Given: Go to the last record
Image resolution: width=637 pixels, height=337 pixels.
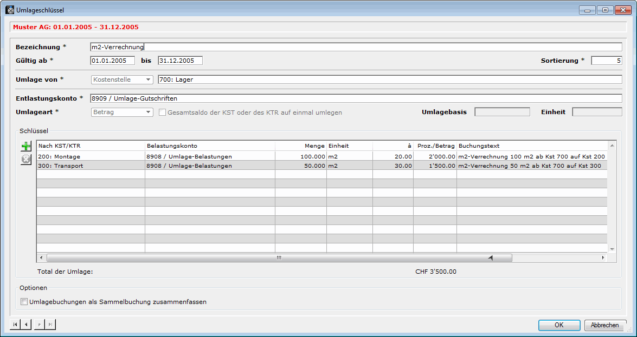Looking at the screenshot, I should click(x=50, y=325).
